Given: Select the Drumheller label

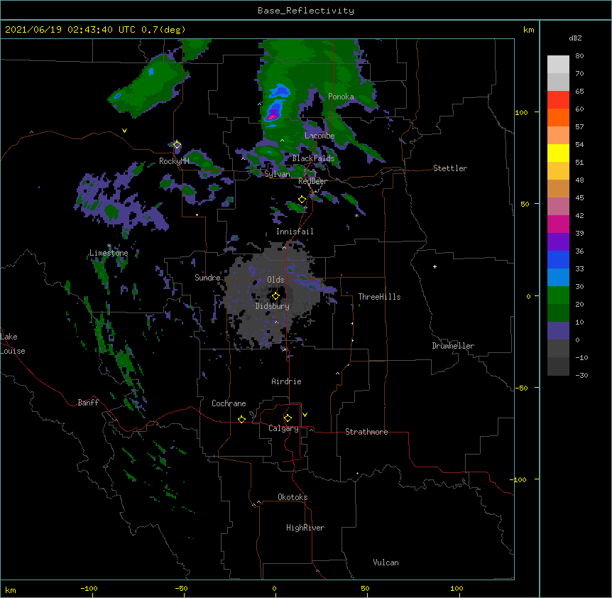Looking at the screenshot, I should (453, 346).
